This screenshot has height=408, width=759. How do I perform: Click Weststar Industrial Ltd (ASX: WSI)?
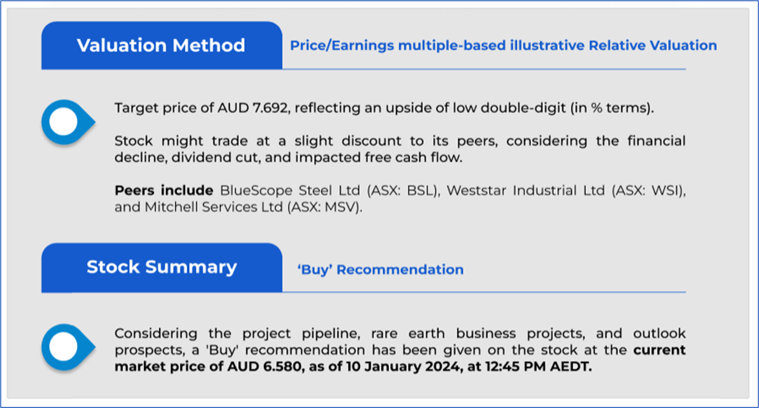point(566,191)
